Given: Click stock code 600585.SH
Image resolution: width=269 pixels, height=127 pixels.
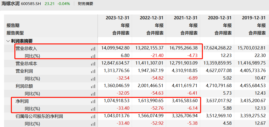Looking at the screenshot, I should point(31,4).
